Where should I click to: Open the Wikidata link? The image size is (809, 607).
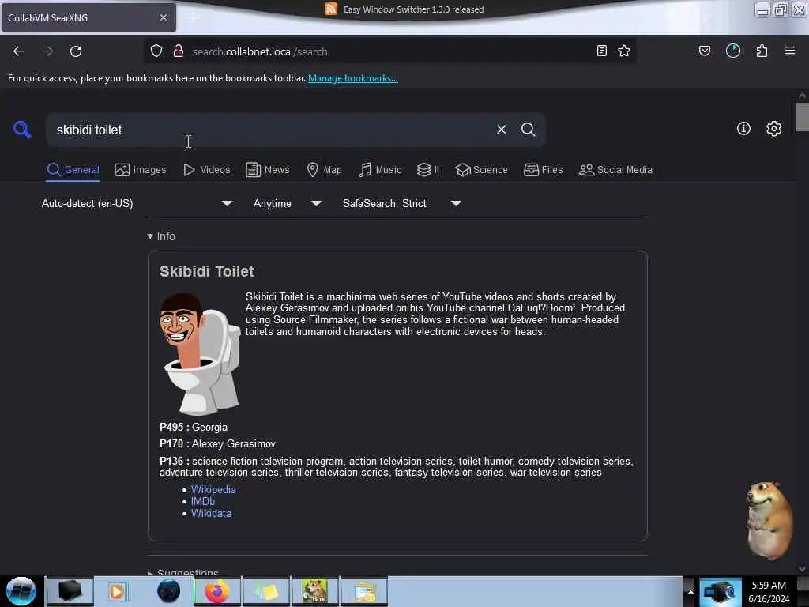coord(211,513)
